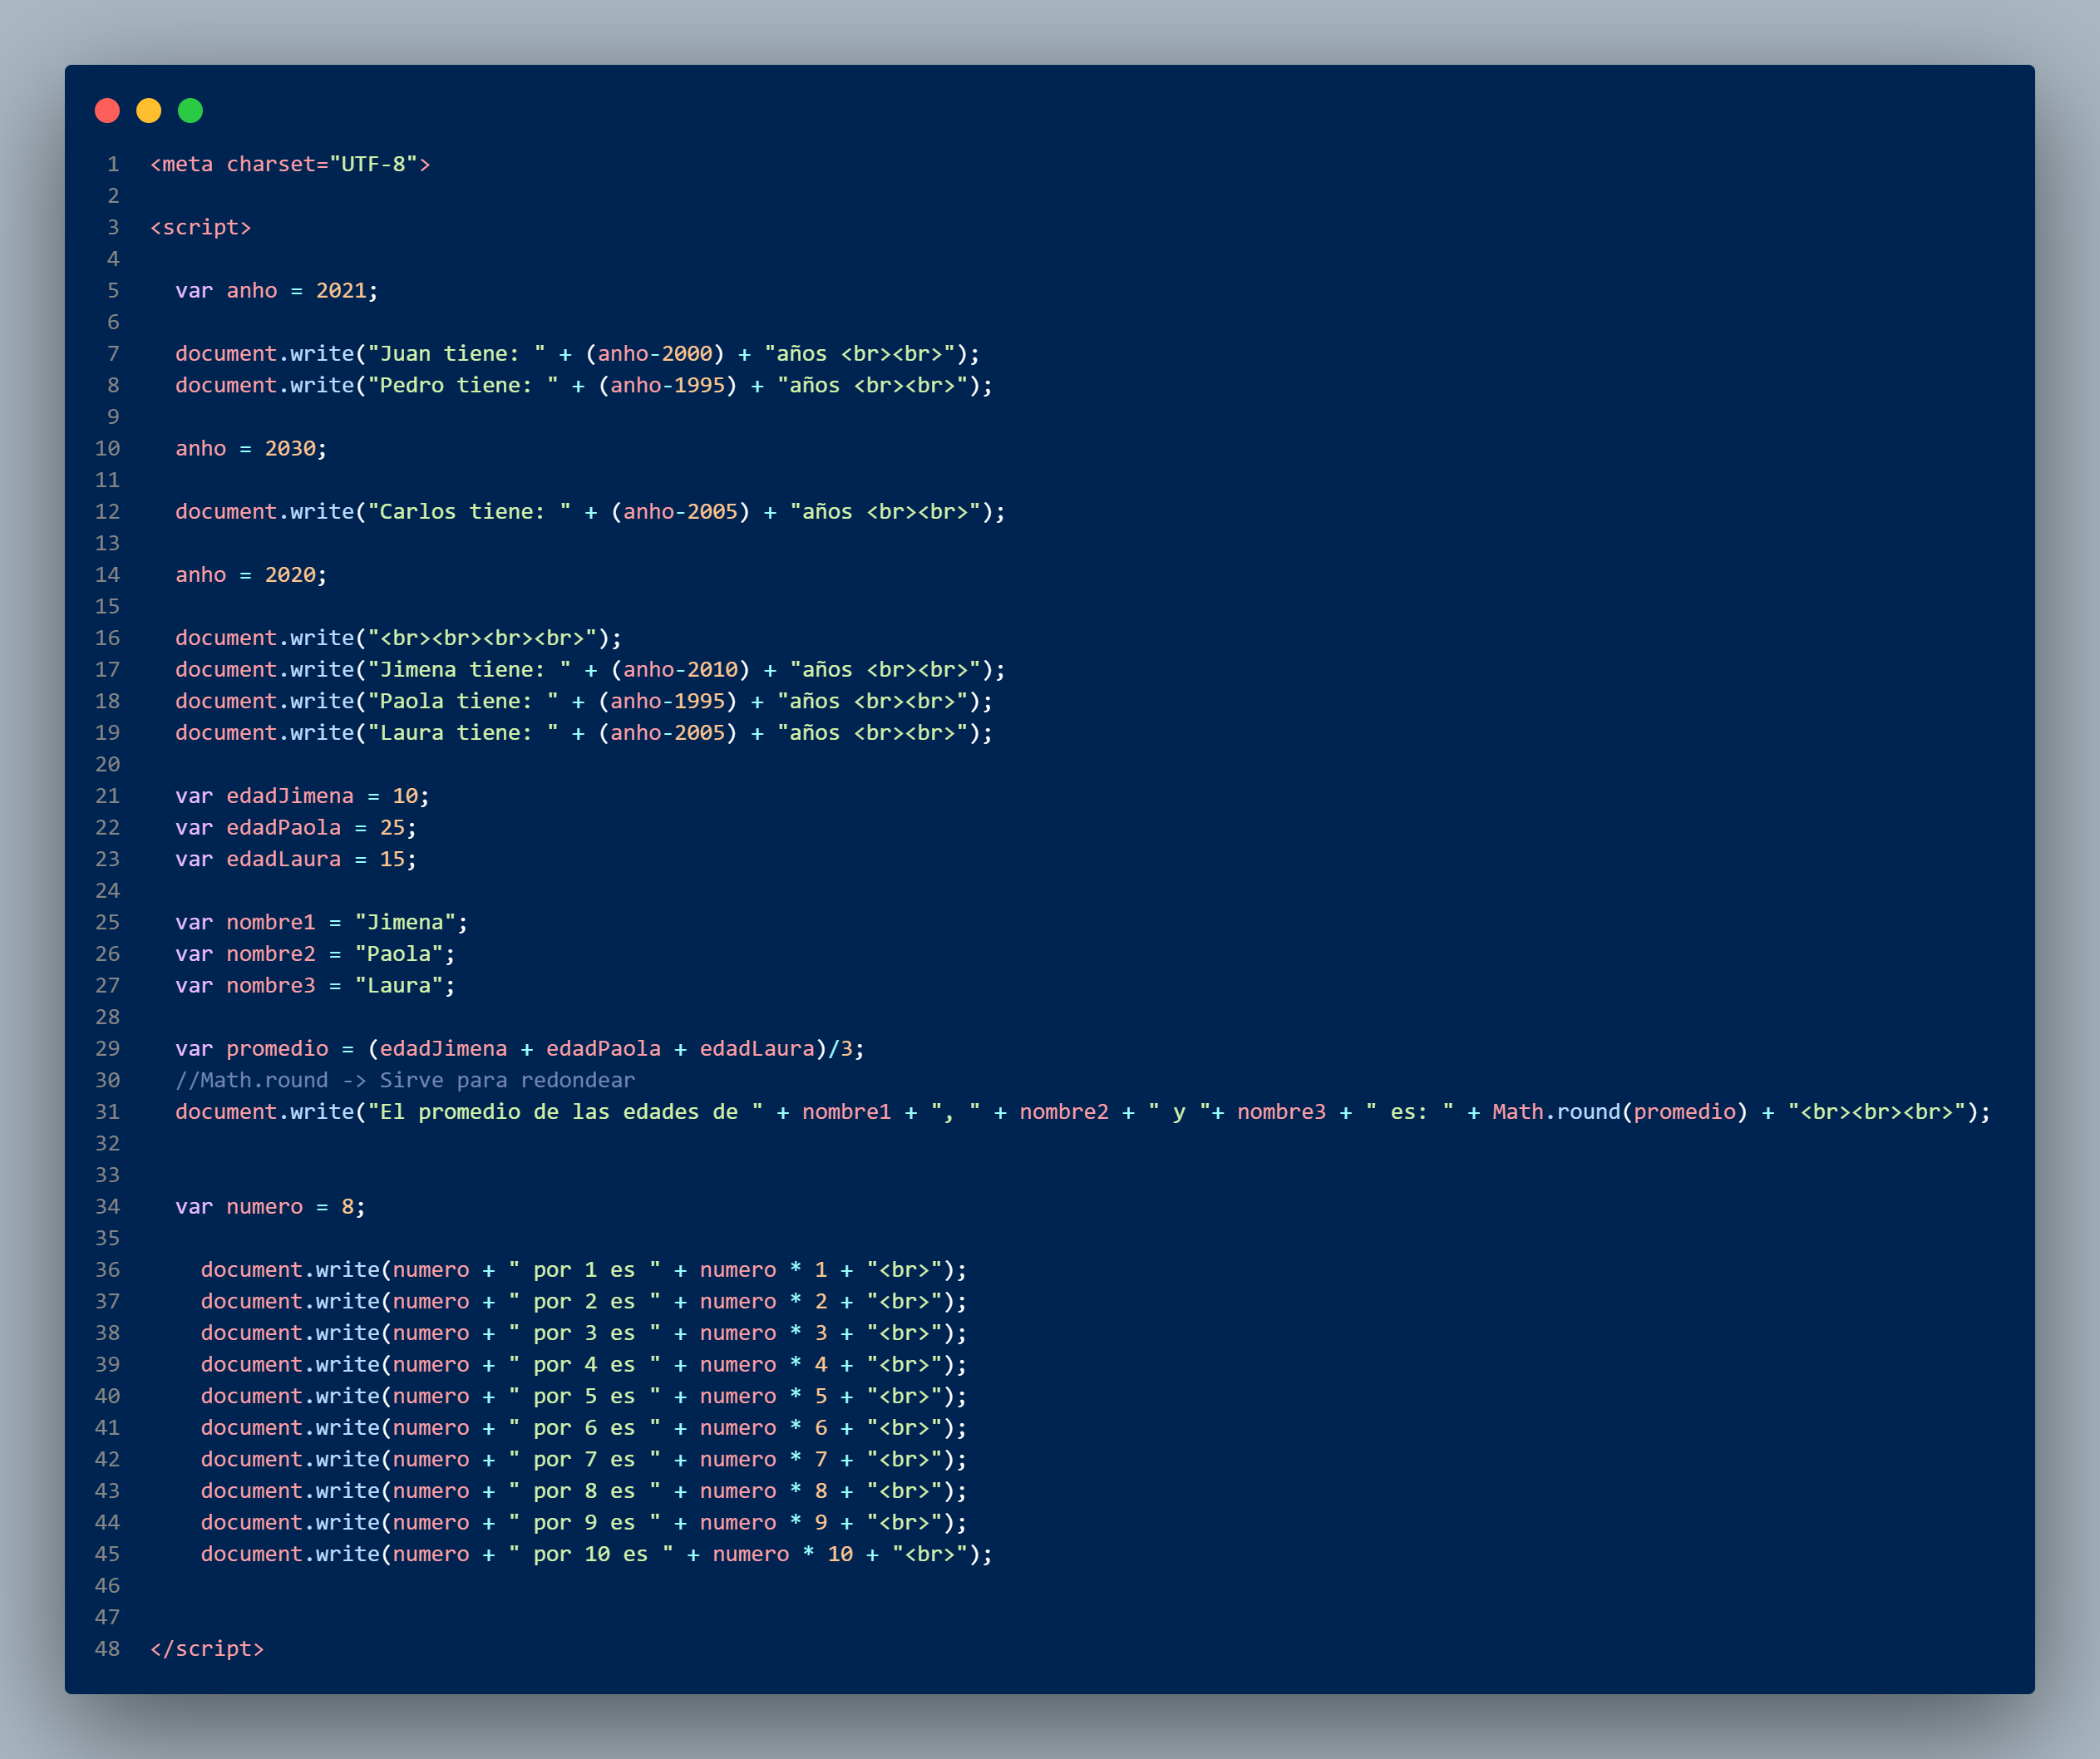The width and height of the screenshot is (2100, 1759).
Task: Click the 'por 7 es' line
Action: [584, 1459]
